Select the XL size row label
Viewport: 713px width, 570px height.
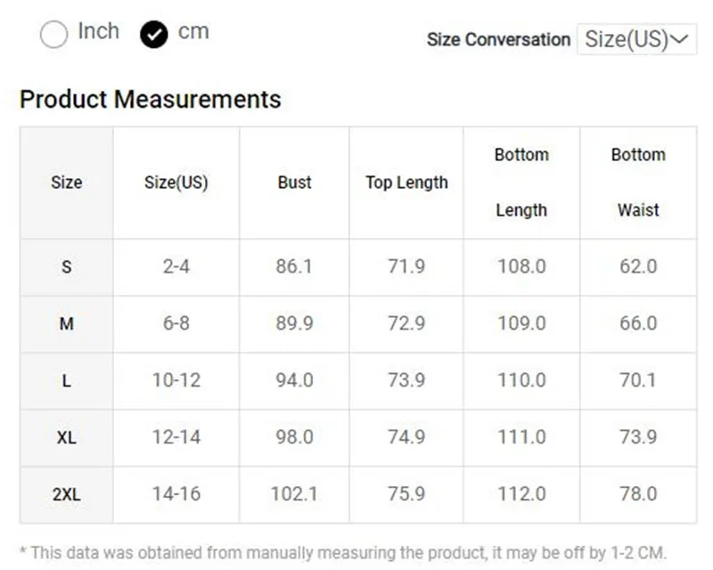tap(66, 437)
